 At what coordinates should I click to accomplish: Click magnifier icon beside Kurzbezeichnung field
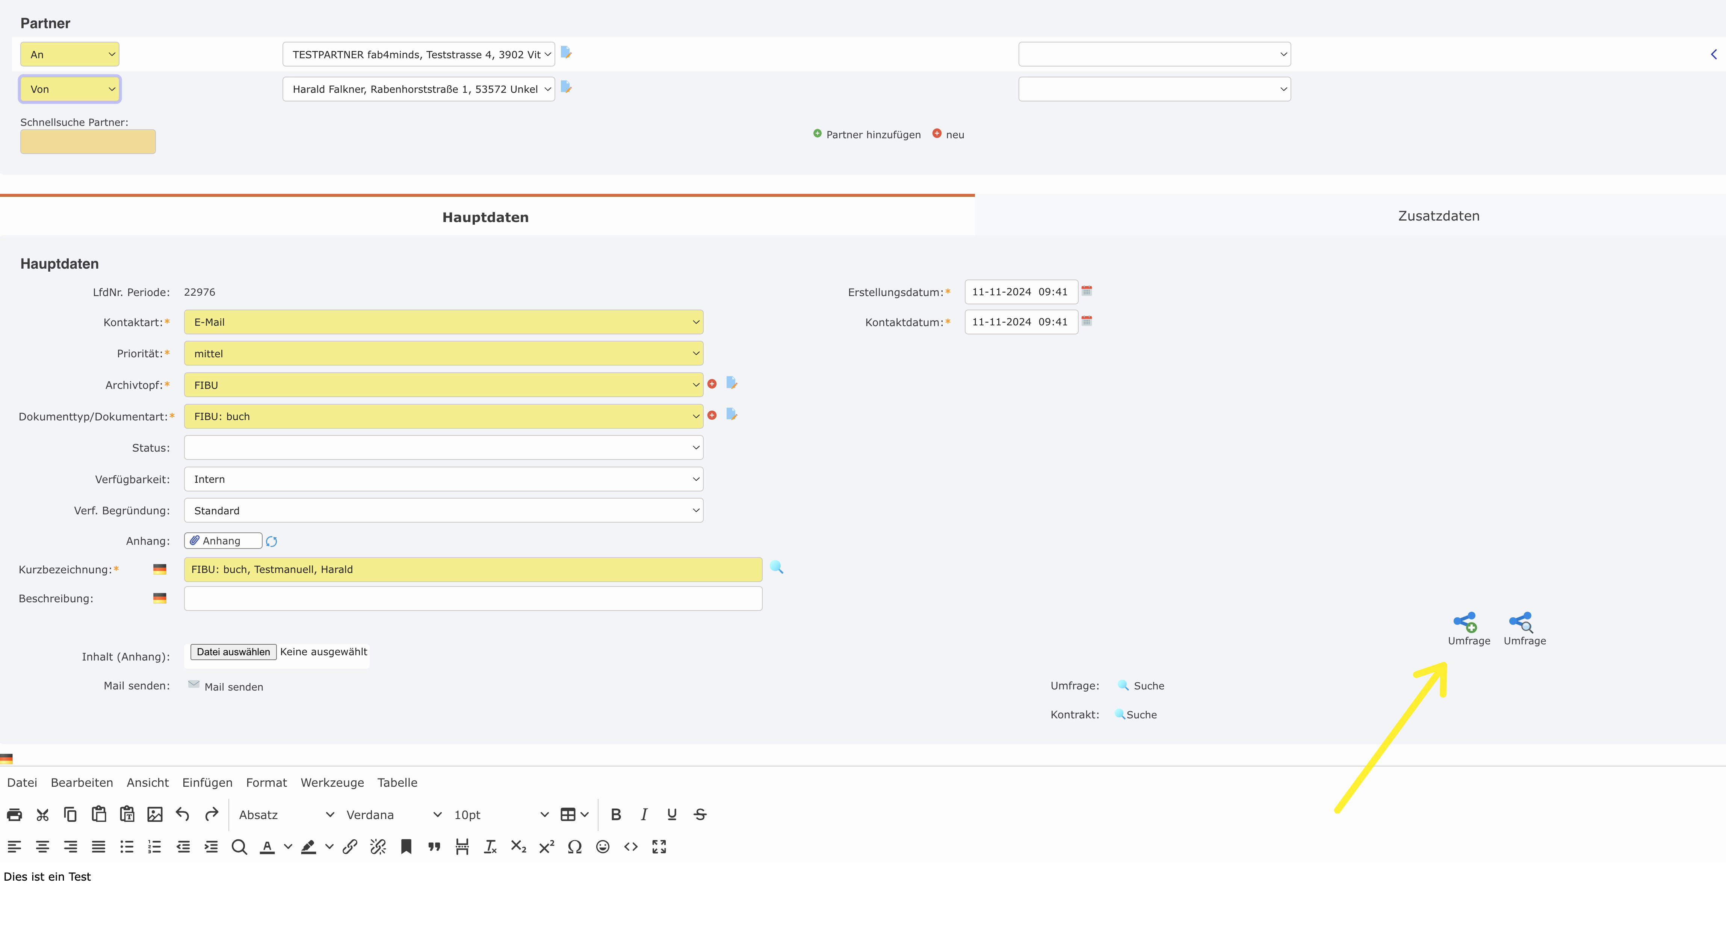point(777,567)
